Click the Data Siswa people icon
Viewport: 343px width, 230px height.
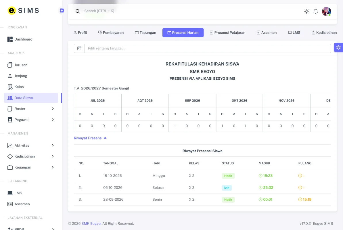10,98
